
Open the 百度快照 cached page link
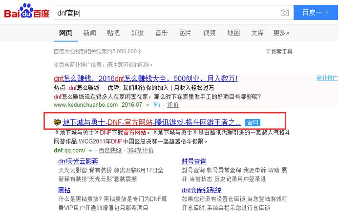pos(110,151)
